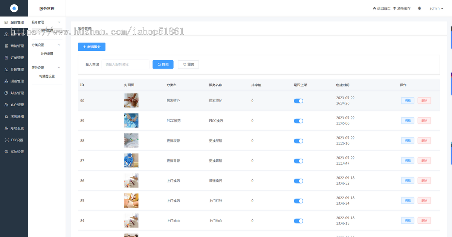Screen dimensions: 452x237
Task: Open 分销管理 sidebar icon
Action: [6, 69]
